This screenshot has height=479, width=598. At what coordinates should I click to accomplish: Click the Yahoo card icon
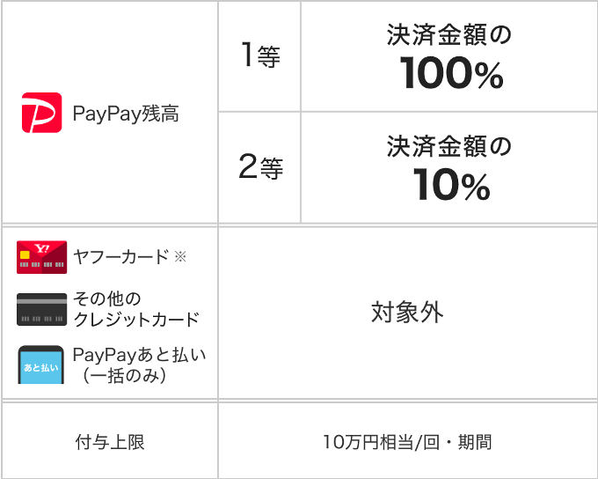[x=41, y=257]
